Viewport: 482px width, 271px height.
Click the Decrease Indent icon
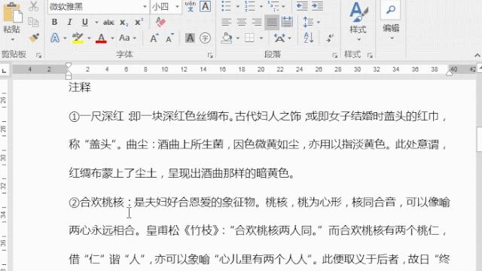[302, 6]
